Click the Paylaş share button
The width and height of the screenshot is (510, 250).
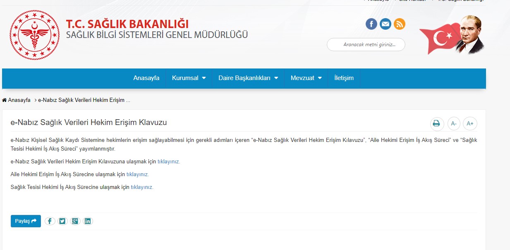[x=26, y=221]
